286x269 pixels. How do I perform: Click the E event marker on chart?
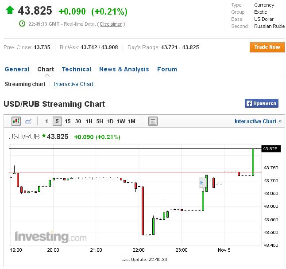pos(201,183)
